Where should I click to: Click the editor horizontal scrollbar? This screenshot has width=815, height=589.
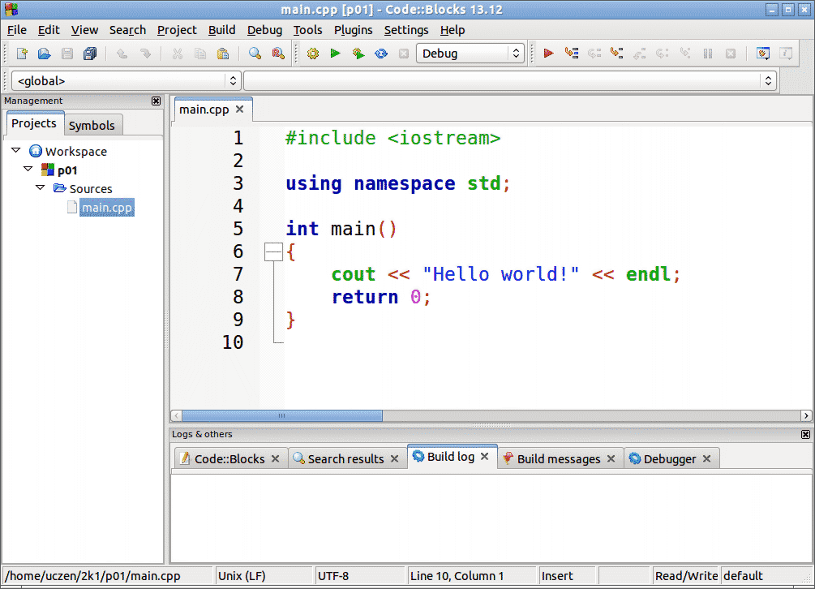[x=281, y=415]
